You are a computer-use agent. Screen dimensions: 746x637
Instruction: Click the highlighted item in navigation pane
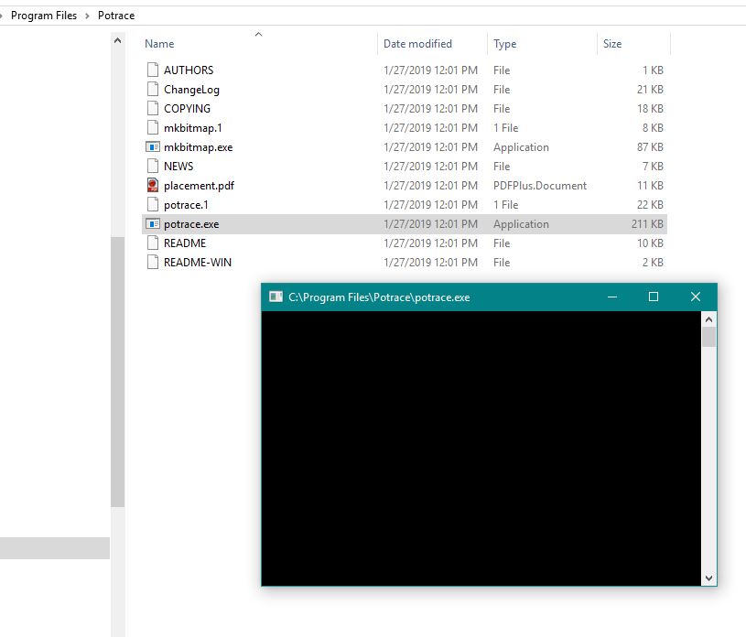(55, 548)
